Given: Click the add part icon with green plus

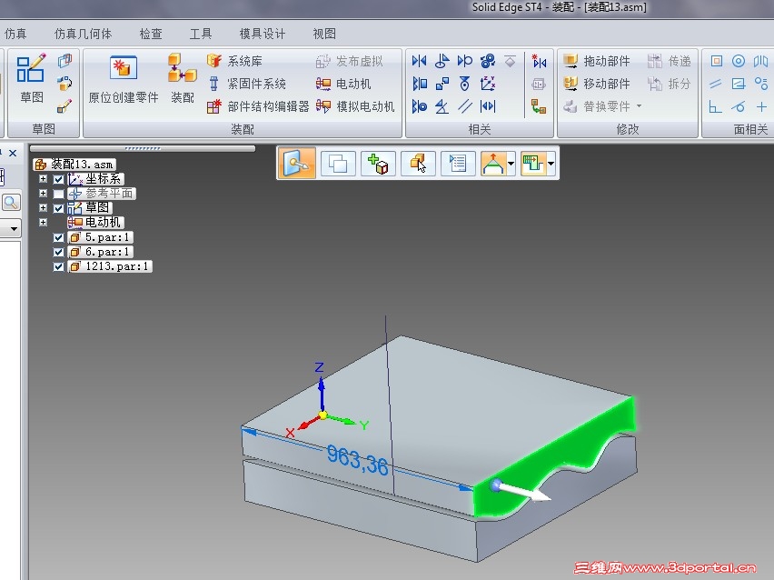Looking at the screenshot, I should point(378,164).
